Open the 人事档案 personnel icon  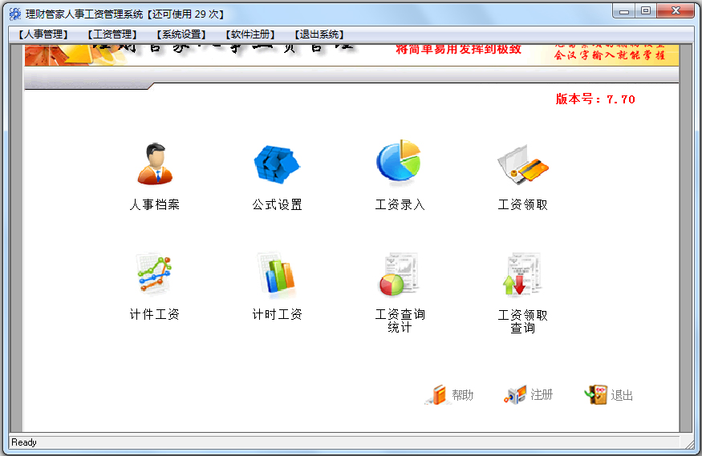pyautogui.click(x=155, y=164)
